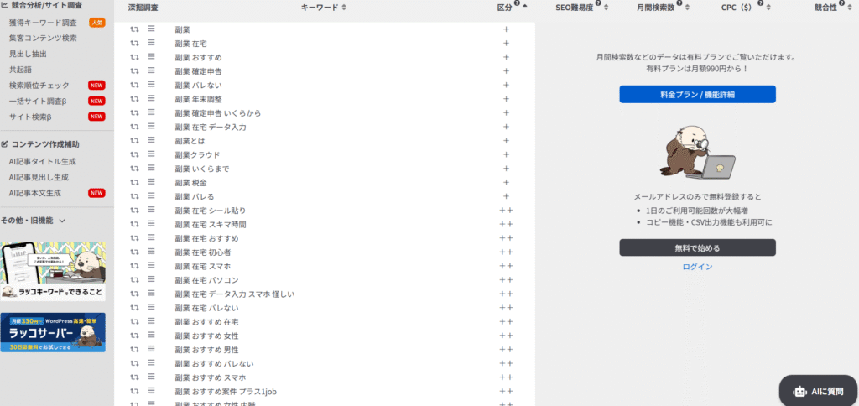Click the deep-dive arrows icon for 副業 在宅
The height and width of the screenshot is (406, 859).
pyautogui.click(x=134, y=43)
